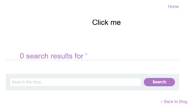Click the 'Click me' text

click(106, 23)
